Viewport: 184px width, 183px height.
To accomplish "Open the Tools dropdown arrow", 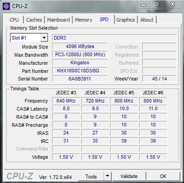I will point(107,176).
